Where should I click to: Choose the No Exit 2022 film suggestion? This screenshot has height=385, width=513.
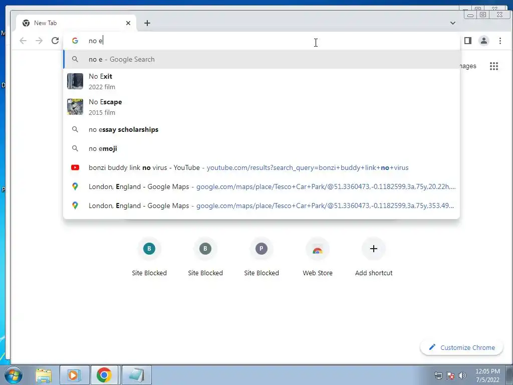coord(262,81)
